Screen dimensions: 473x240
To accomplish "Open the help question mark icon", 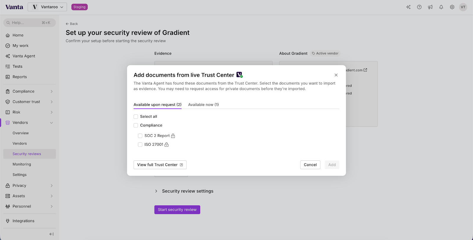I will point(419,7).
